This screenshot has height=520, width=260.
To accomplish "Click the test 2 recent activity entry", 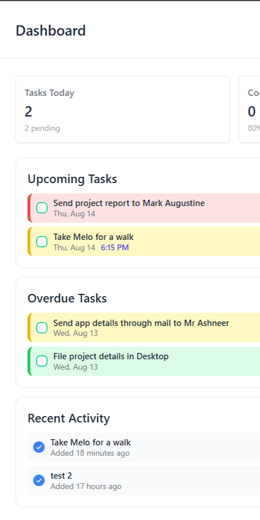I will 143,480.
